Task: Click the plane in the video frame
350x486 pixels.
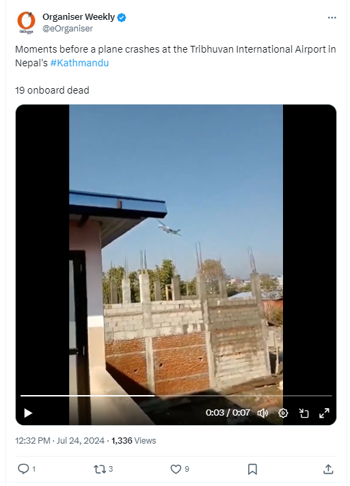Action: point(170,228)
